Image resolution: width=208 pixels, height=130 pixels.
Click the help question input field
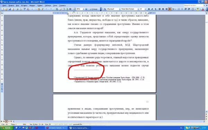coord(193,6)
